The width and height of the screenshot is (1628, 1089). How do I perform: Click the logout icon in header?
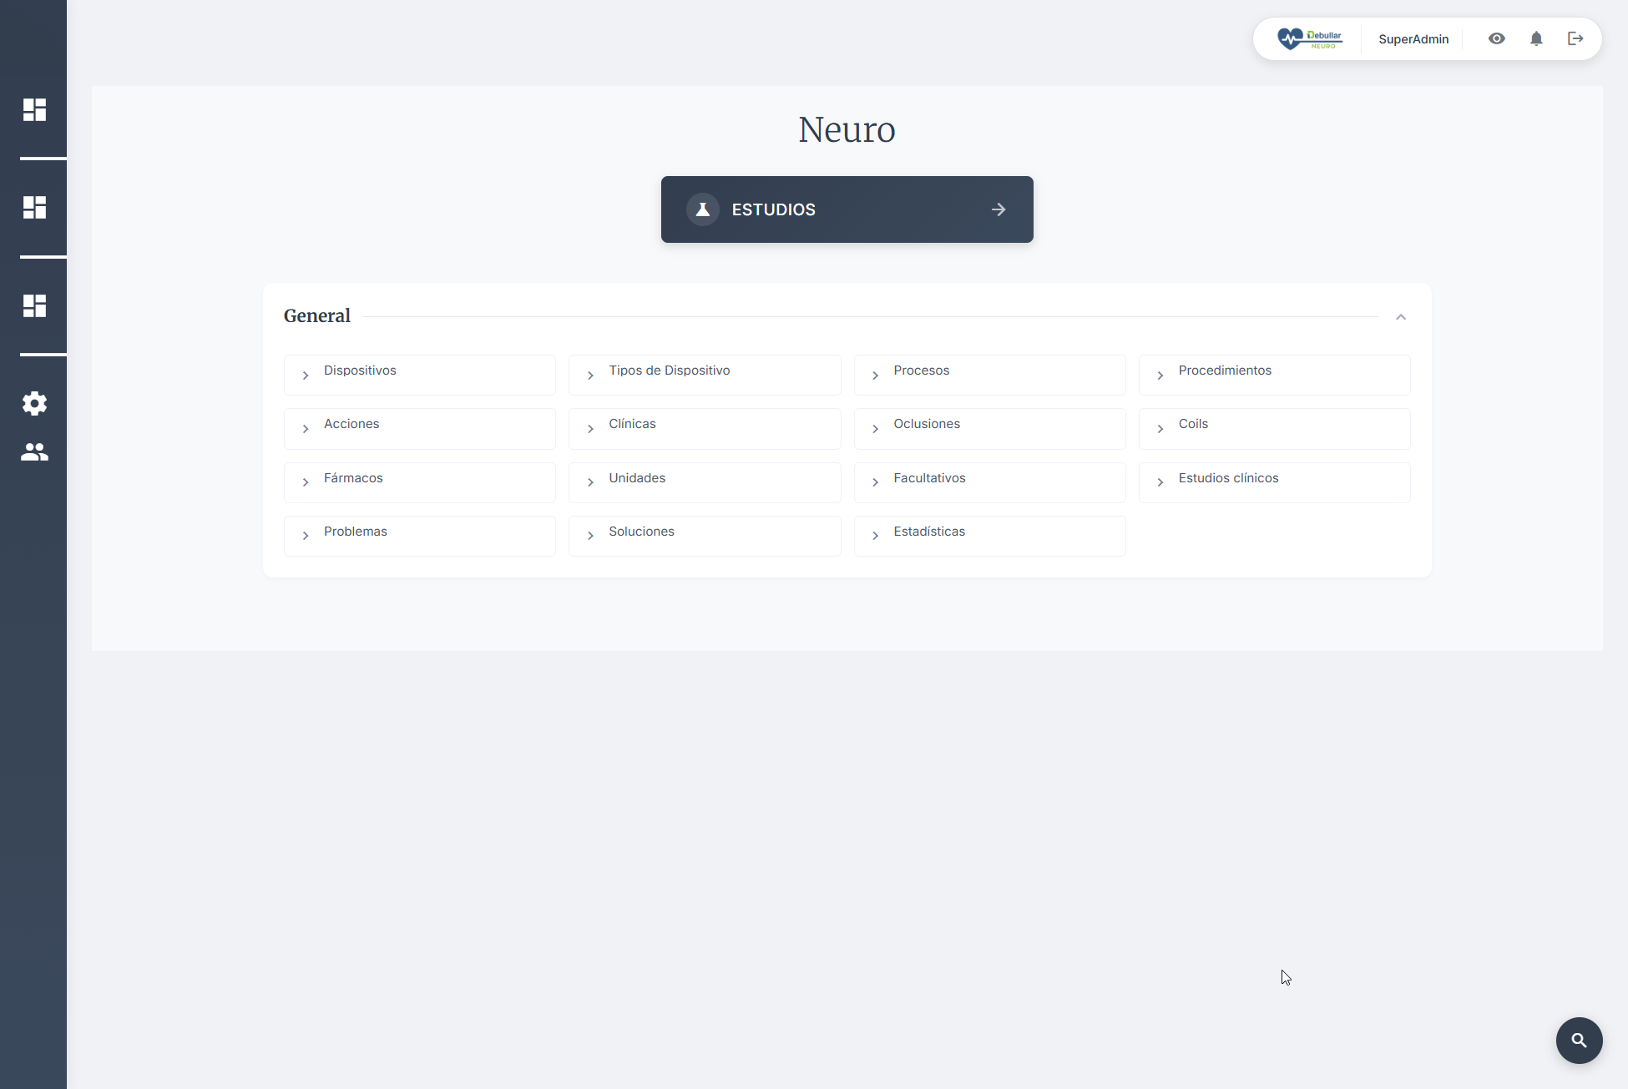pyautogui.click(x=1575, y=39)
